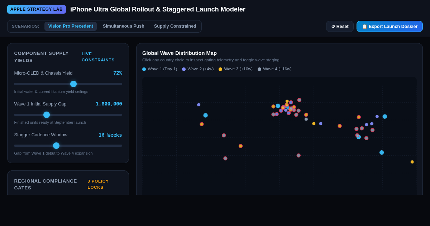Open the Supply Constrained scenario
430x226 pixels.
point(175,26)
